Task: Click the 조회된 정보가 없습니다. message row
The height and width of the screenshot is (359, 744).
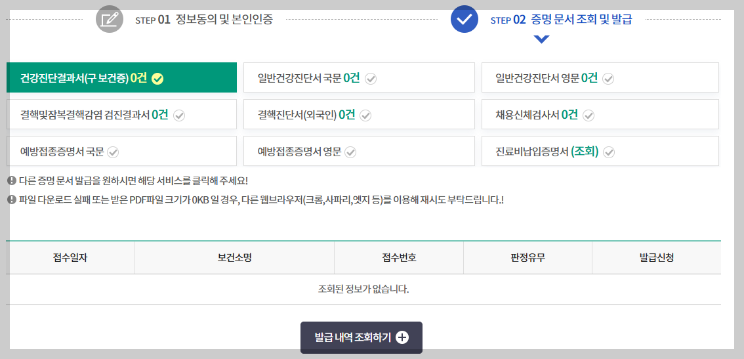Action: click(363, 289)
